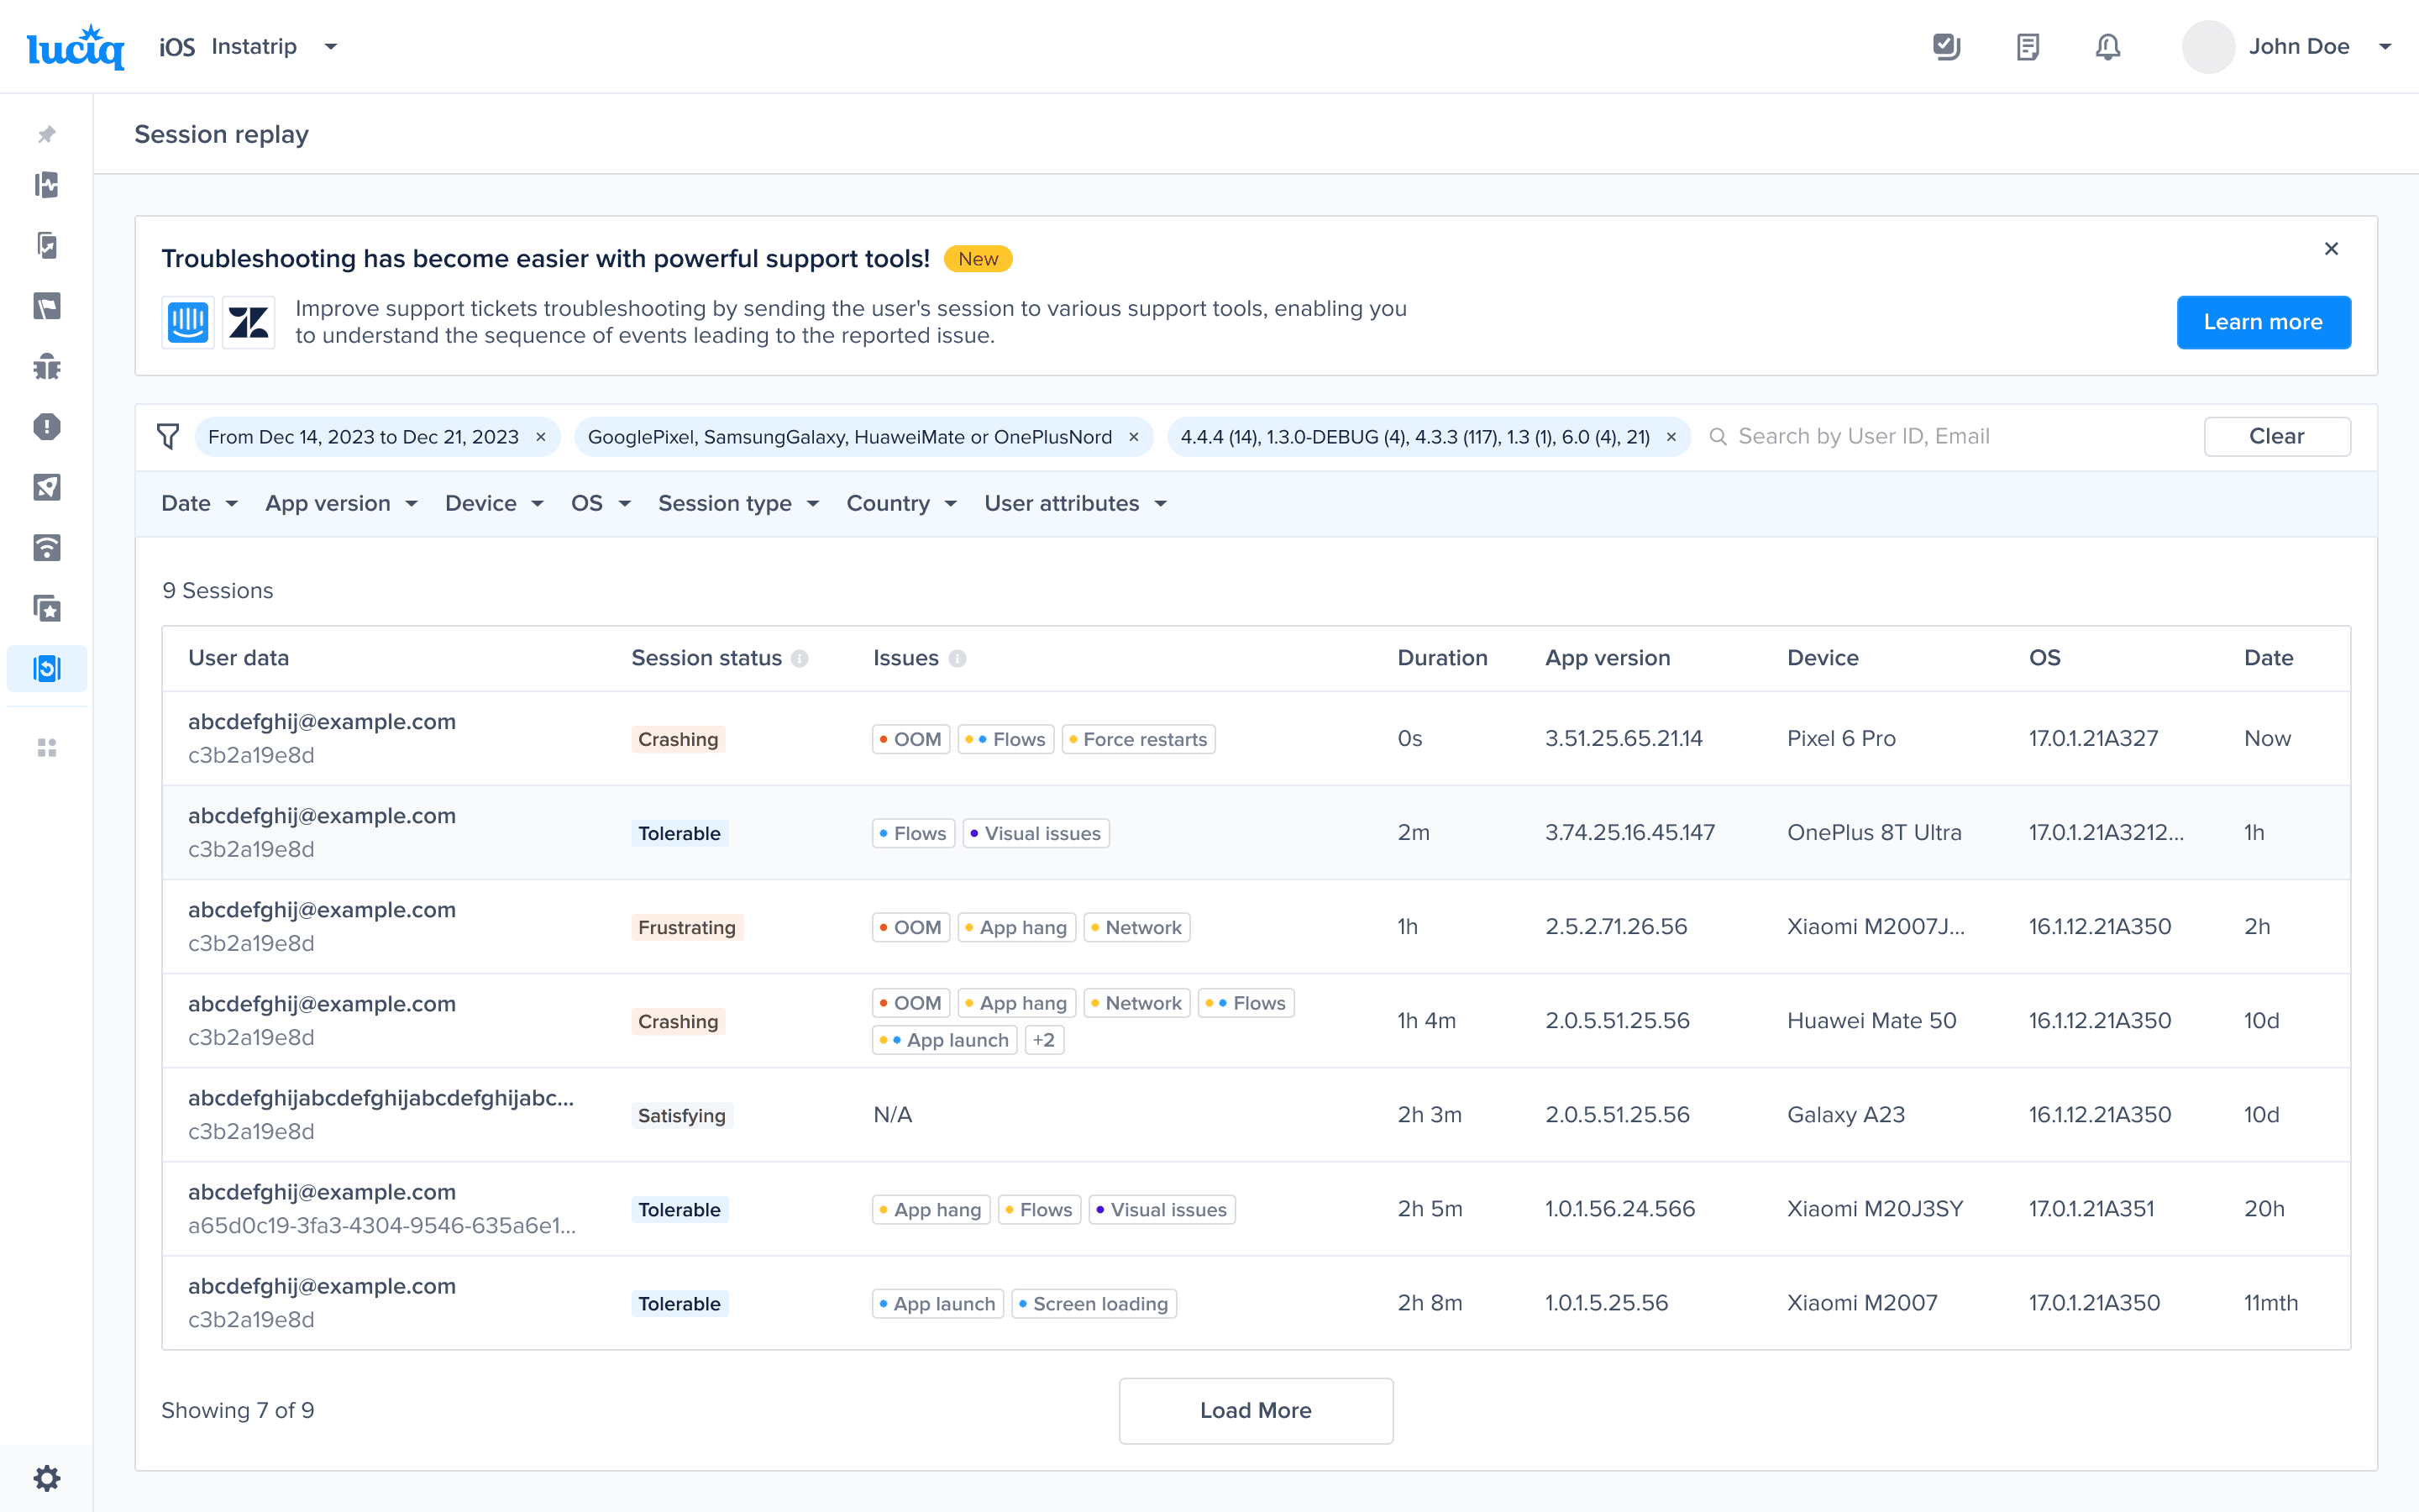Open the Pixel 6 Pro session row

(x=1256, y=739)
